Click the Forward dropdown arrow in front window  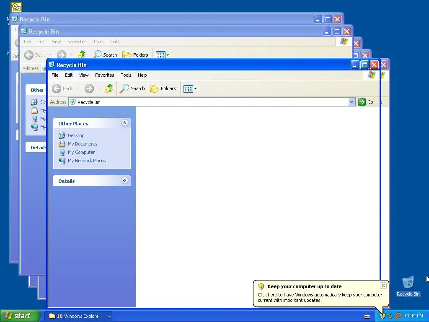pyautogui.click(x=99, y=88)
